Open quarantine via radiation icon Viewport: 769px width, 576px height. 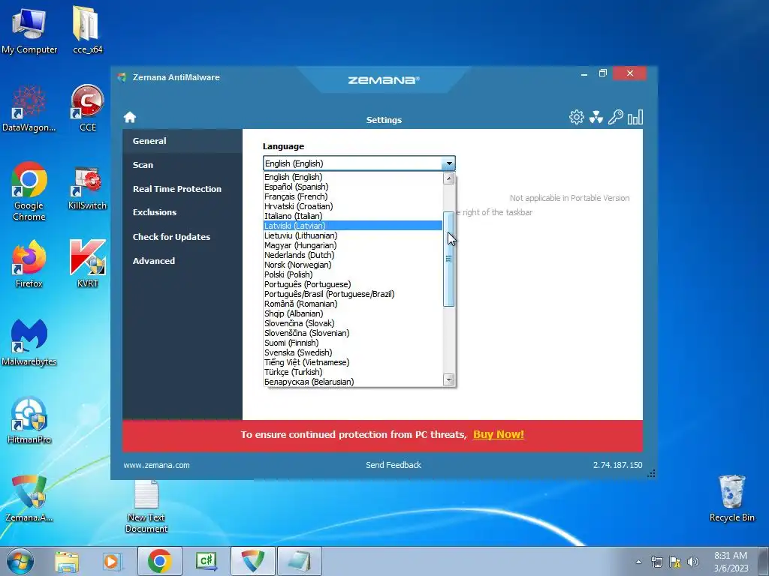596,117
